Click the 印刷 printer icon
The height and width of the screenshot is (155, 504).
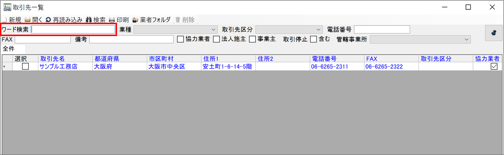coord(112,20)
